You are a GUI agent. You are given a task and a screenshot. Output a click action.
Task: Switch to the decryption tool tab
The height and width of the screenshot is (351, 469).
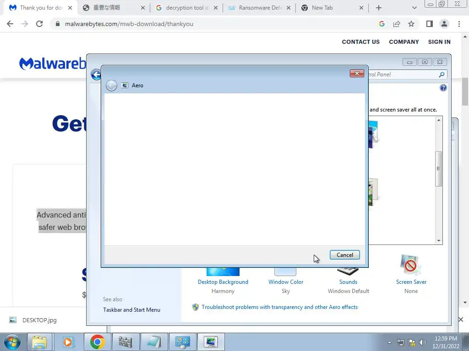click(x=187, y=8)
